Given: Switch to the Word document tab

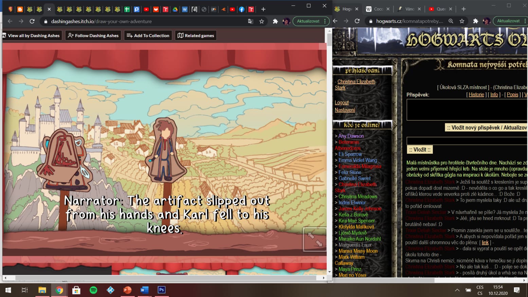Looking at the screenshot, I should point(185,9).
